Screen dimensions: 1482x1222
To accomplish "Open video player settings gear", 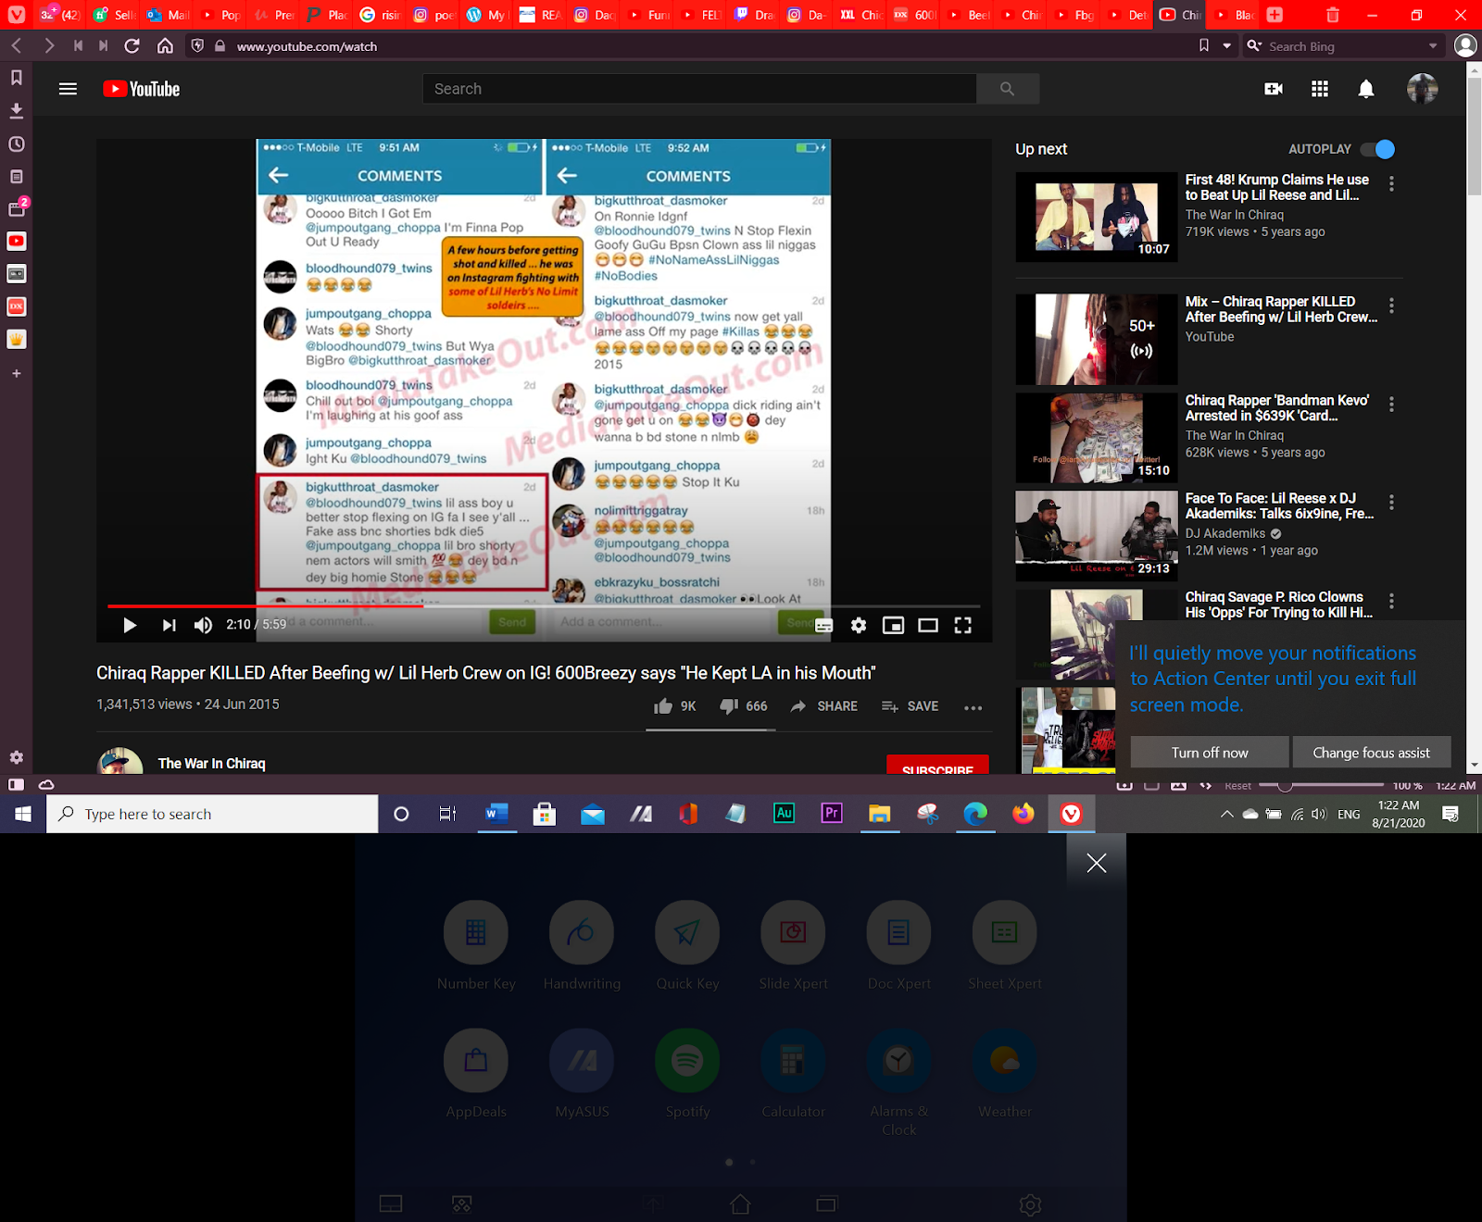I will (859, 626).
